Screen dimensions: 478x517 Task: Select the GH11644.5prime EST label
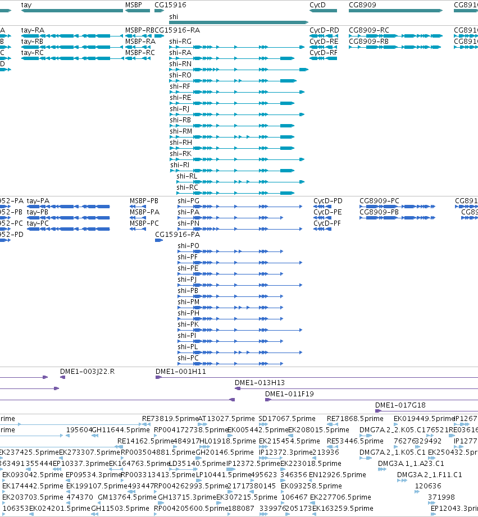tap(120, 430)
